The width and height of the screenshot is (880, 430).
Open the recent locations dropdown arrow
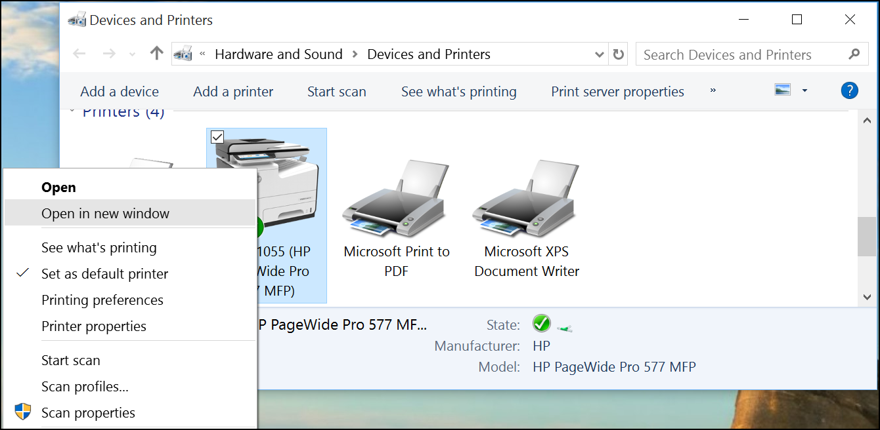point(132,54)
